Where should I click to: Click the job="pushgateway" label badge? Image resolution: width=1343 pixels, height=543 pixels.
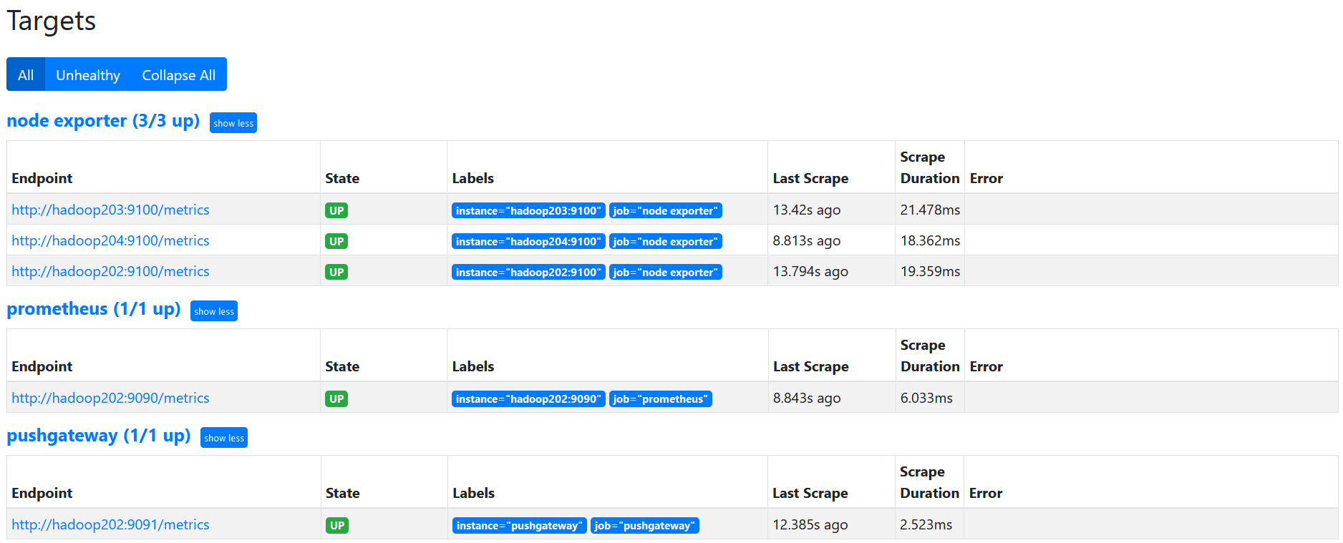pyautogui.click(x=644, y=525)
